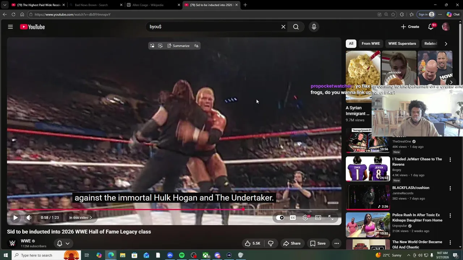The width and height of the screenshot is (463, 260).
Task: Open options for Police Rush In video
Action: click(x=450, y=216)
